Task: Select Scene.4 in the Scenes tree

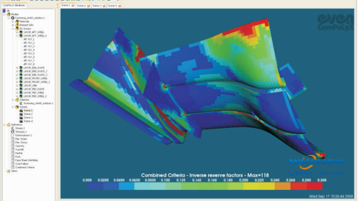Action: [x=28, y=121]
